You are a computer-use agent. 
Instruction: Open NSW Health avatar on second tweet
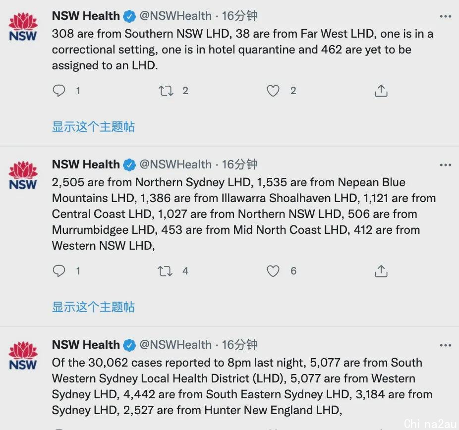tap(23, 175)
